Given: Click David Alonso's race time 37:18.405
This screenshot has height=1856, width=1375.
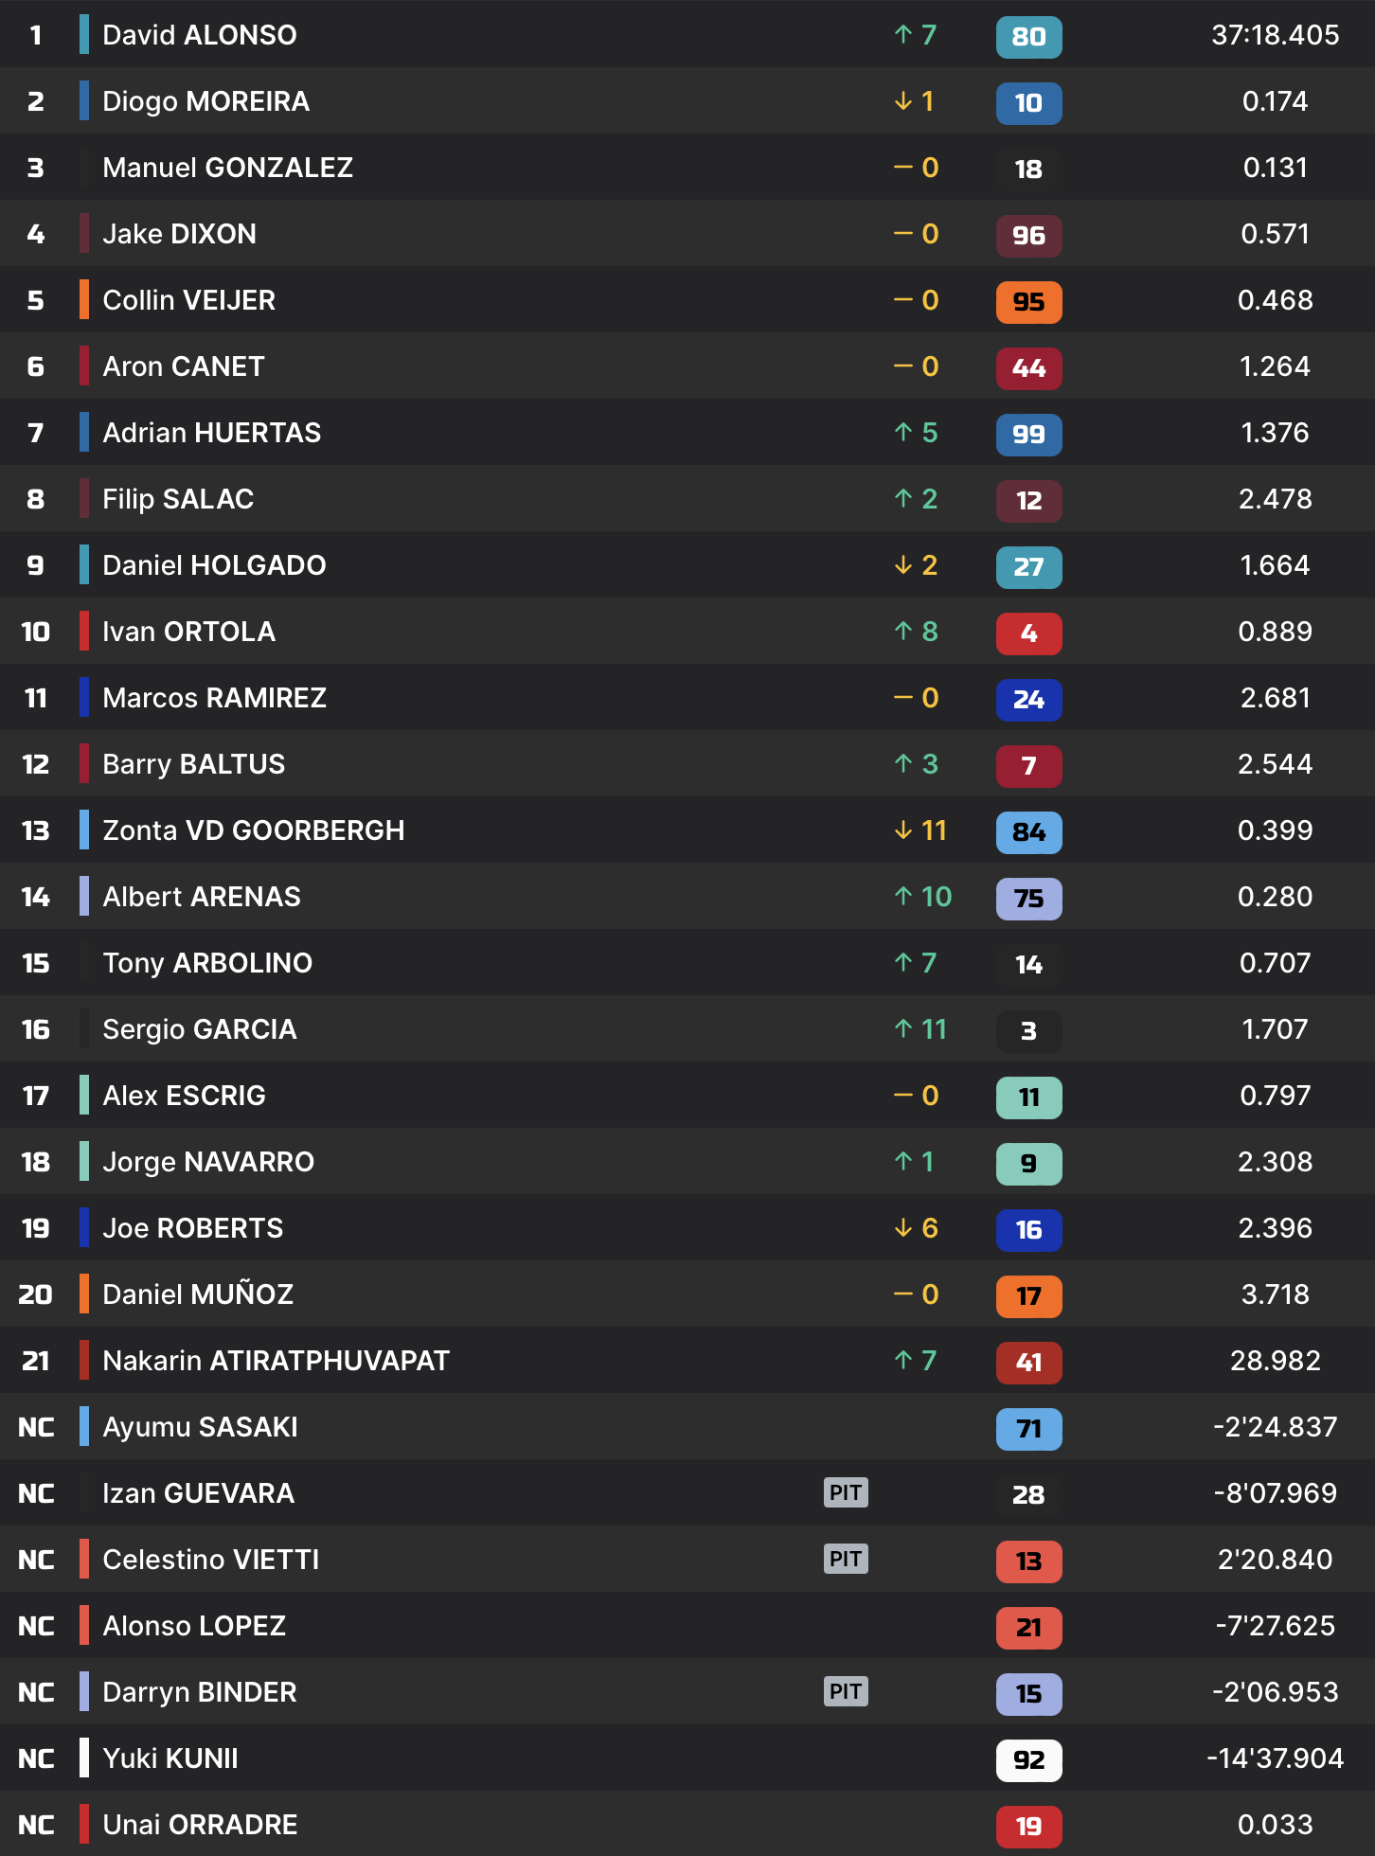Looking at the screenshot, I should [1275, 35].
